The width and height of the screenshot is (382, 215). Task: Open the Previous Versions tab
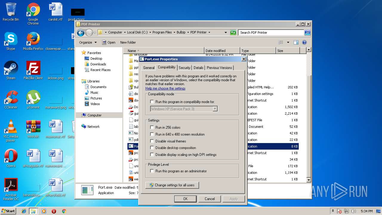click(219, 68)
